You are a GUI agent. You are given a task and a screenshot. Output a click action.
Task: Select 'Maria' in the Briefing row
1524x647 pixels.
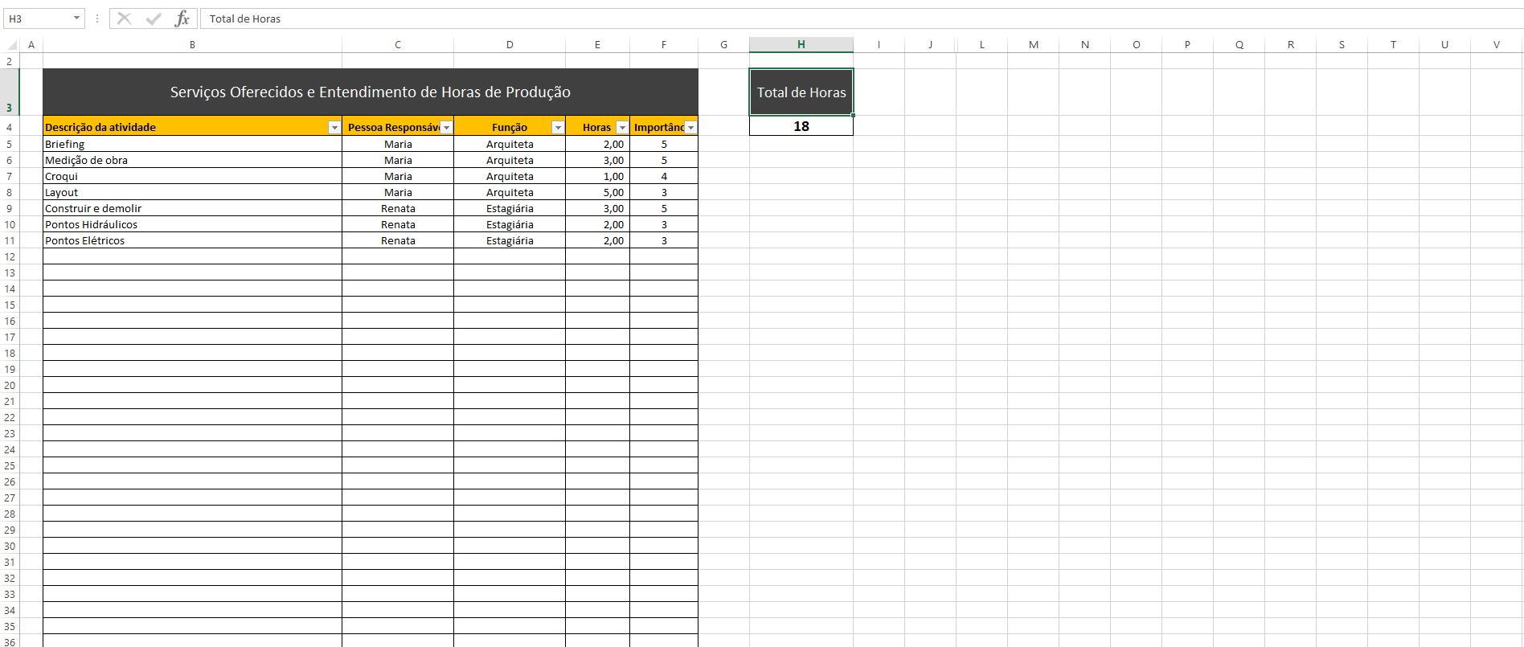[398, 144]
